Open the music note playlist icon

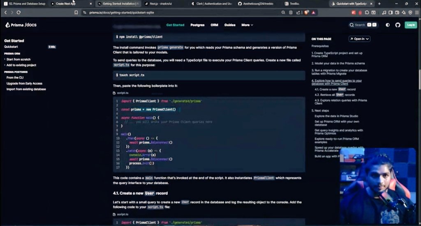[384, 13]
